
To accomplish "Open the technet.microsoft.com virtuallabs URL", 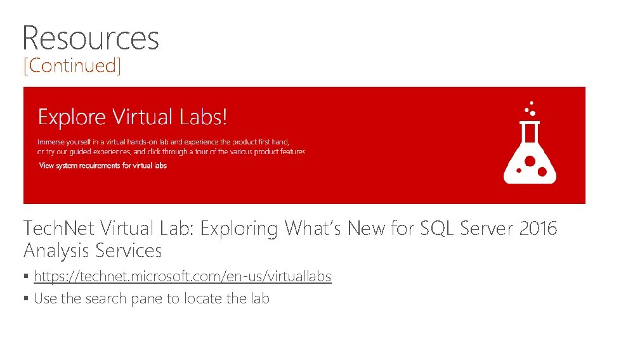I will point(183,277).
